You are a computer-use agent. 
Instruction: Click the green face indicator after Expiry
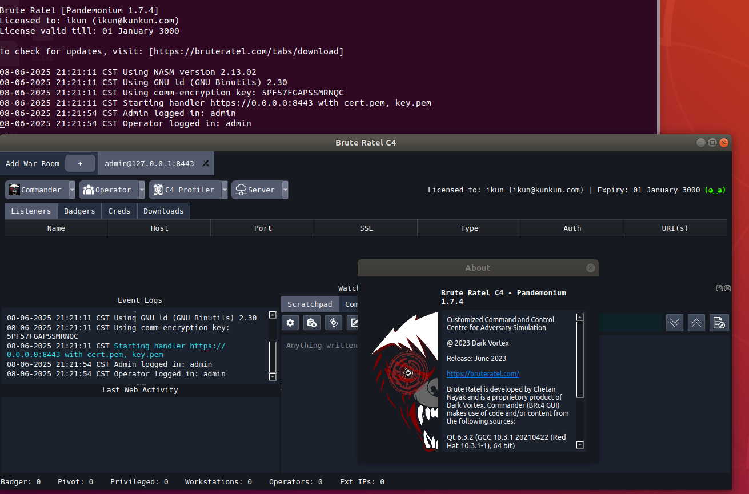(x=715, y=190)
